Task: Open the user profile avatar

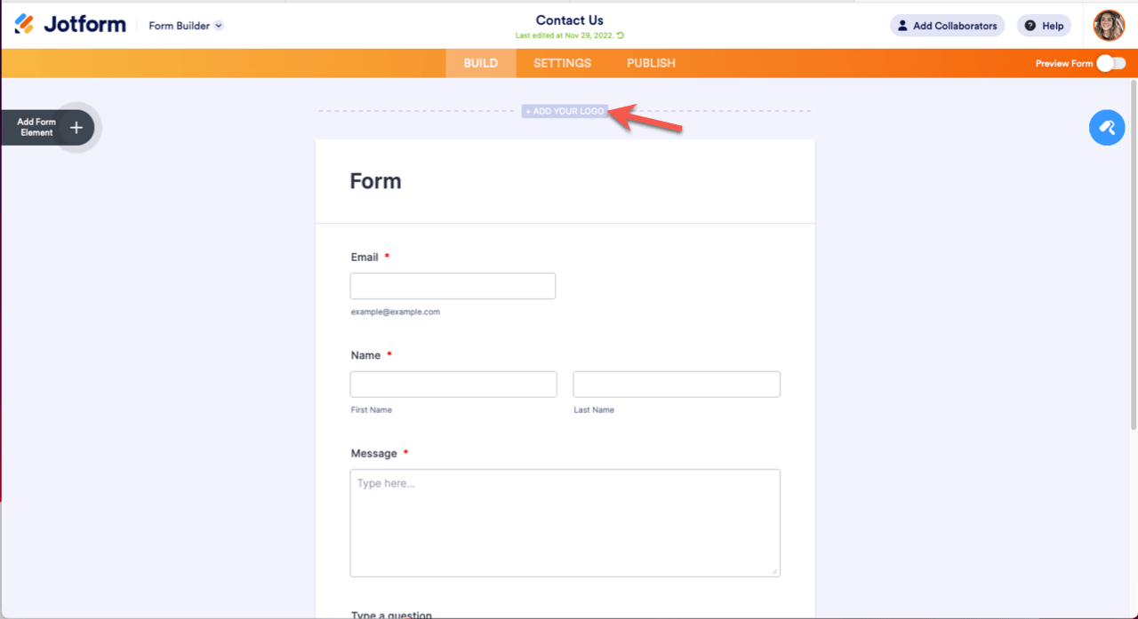Action: tap(1109, 26)
